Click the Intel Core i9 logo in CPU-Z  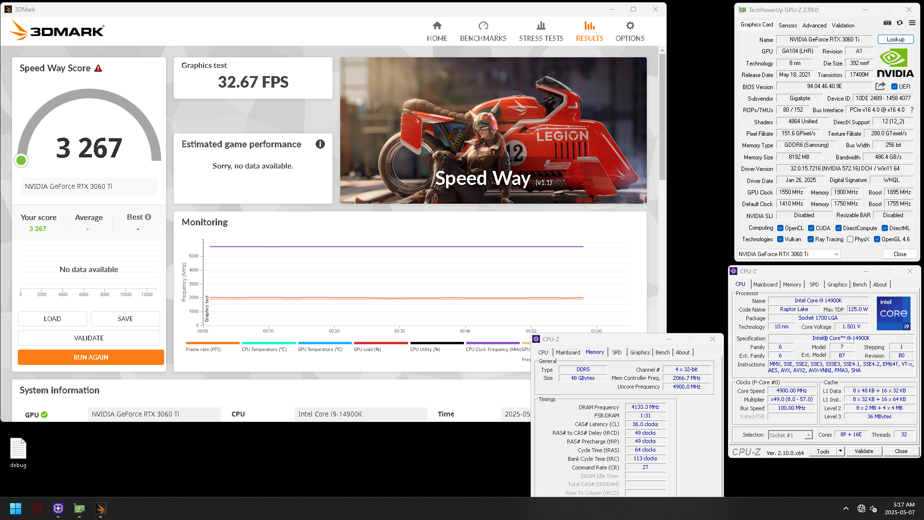(x=893, y=313)
